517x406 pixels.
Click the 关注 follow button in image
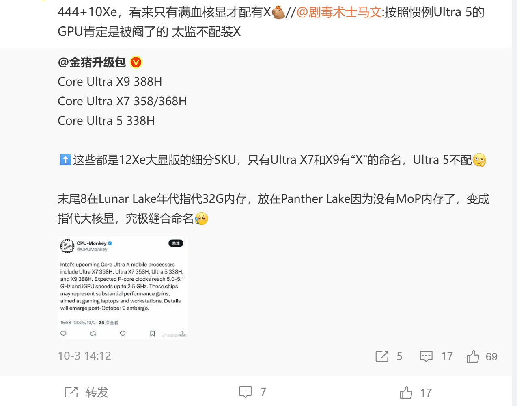pos(176,243)
